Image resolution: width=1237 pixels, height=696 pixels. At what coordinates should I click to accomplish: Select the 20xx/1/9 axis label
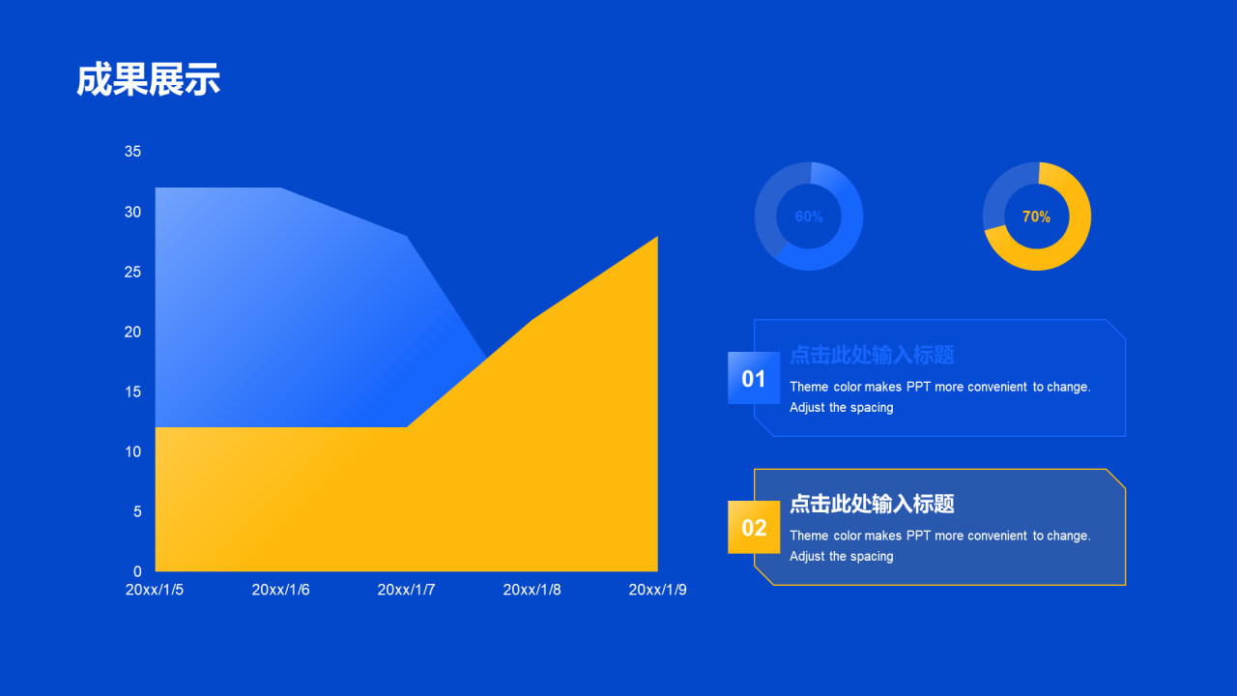point(657,590)
